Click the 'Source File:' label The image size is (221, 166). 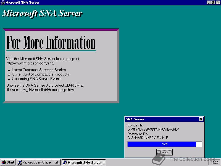point(135,125)
